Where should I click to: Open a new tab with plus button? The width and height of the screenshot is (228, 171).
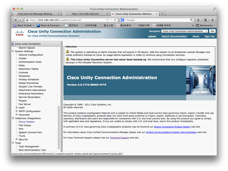pyautogui.click(x=162, y=14)
